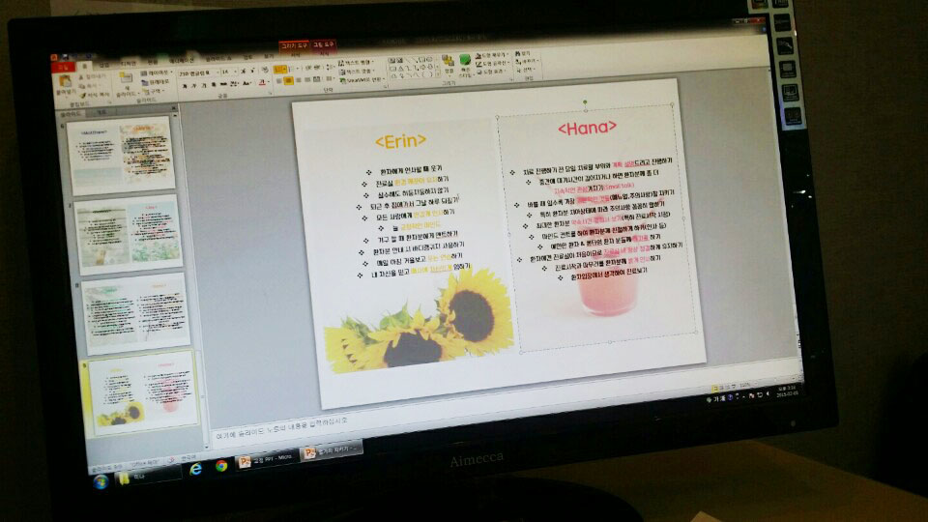Click the notes pane placeholder text
The height and width of the screenshot is (522, 928).
280,422
